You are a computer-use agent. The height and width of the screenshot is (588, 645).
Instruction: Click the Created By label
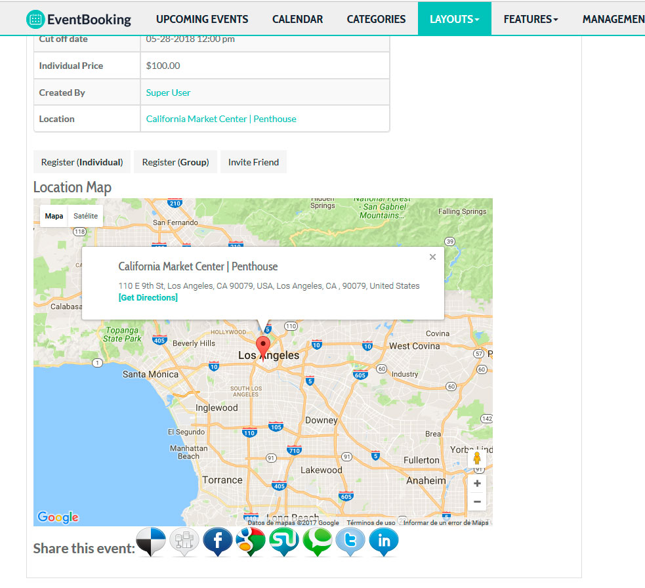[x=62, y=93]
